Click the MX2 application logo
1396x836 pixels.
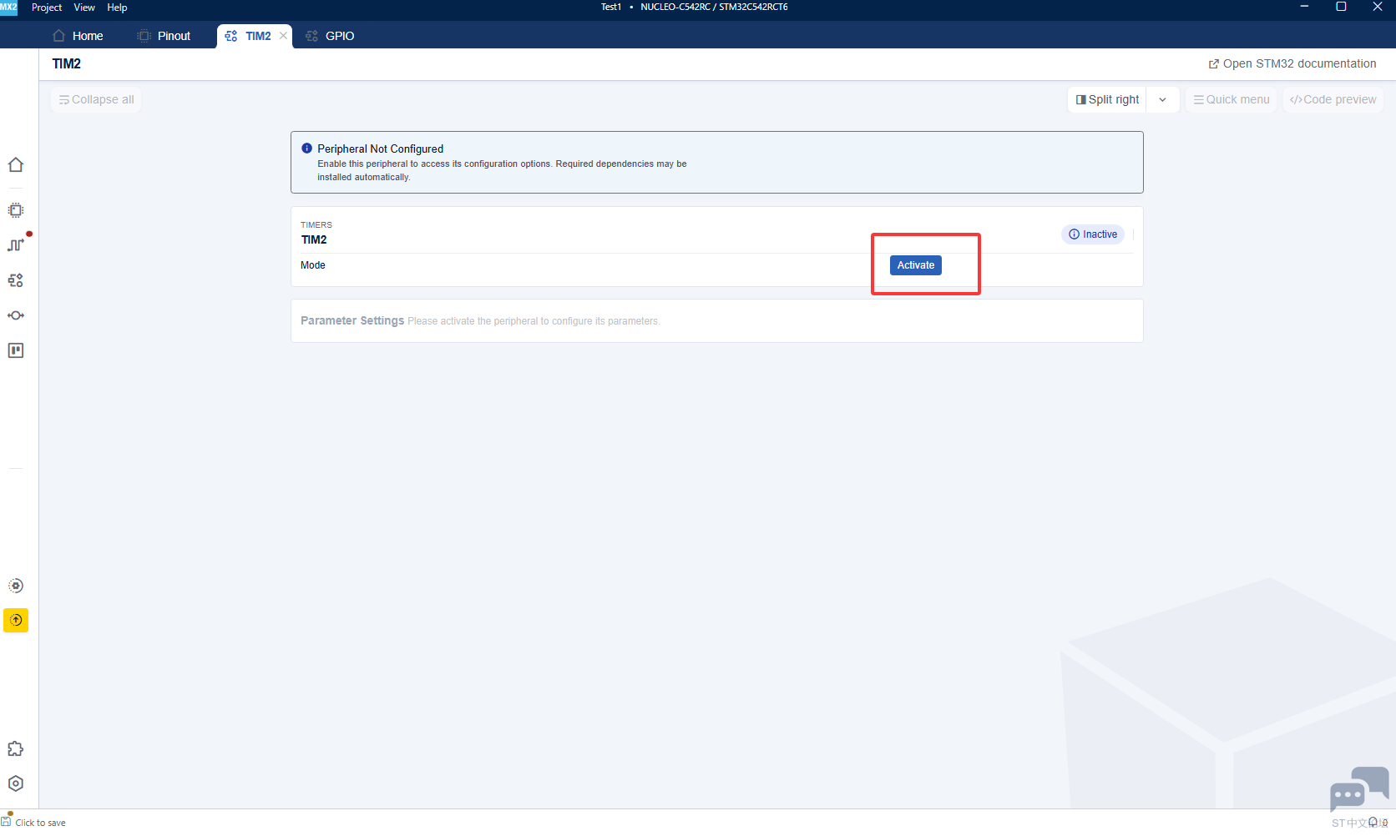click(x=8, y=7)
